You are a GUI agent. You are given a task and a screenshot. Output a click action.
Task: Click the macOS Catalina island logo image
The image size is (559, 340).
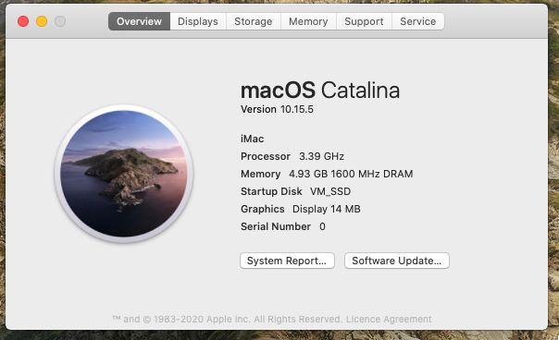[124, 174]
